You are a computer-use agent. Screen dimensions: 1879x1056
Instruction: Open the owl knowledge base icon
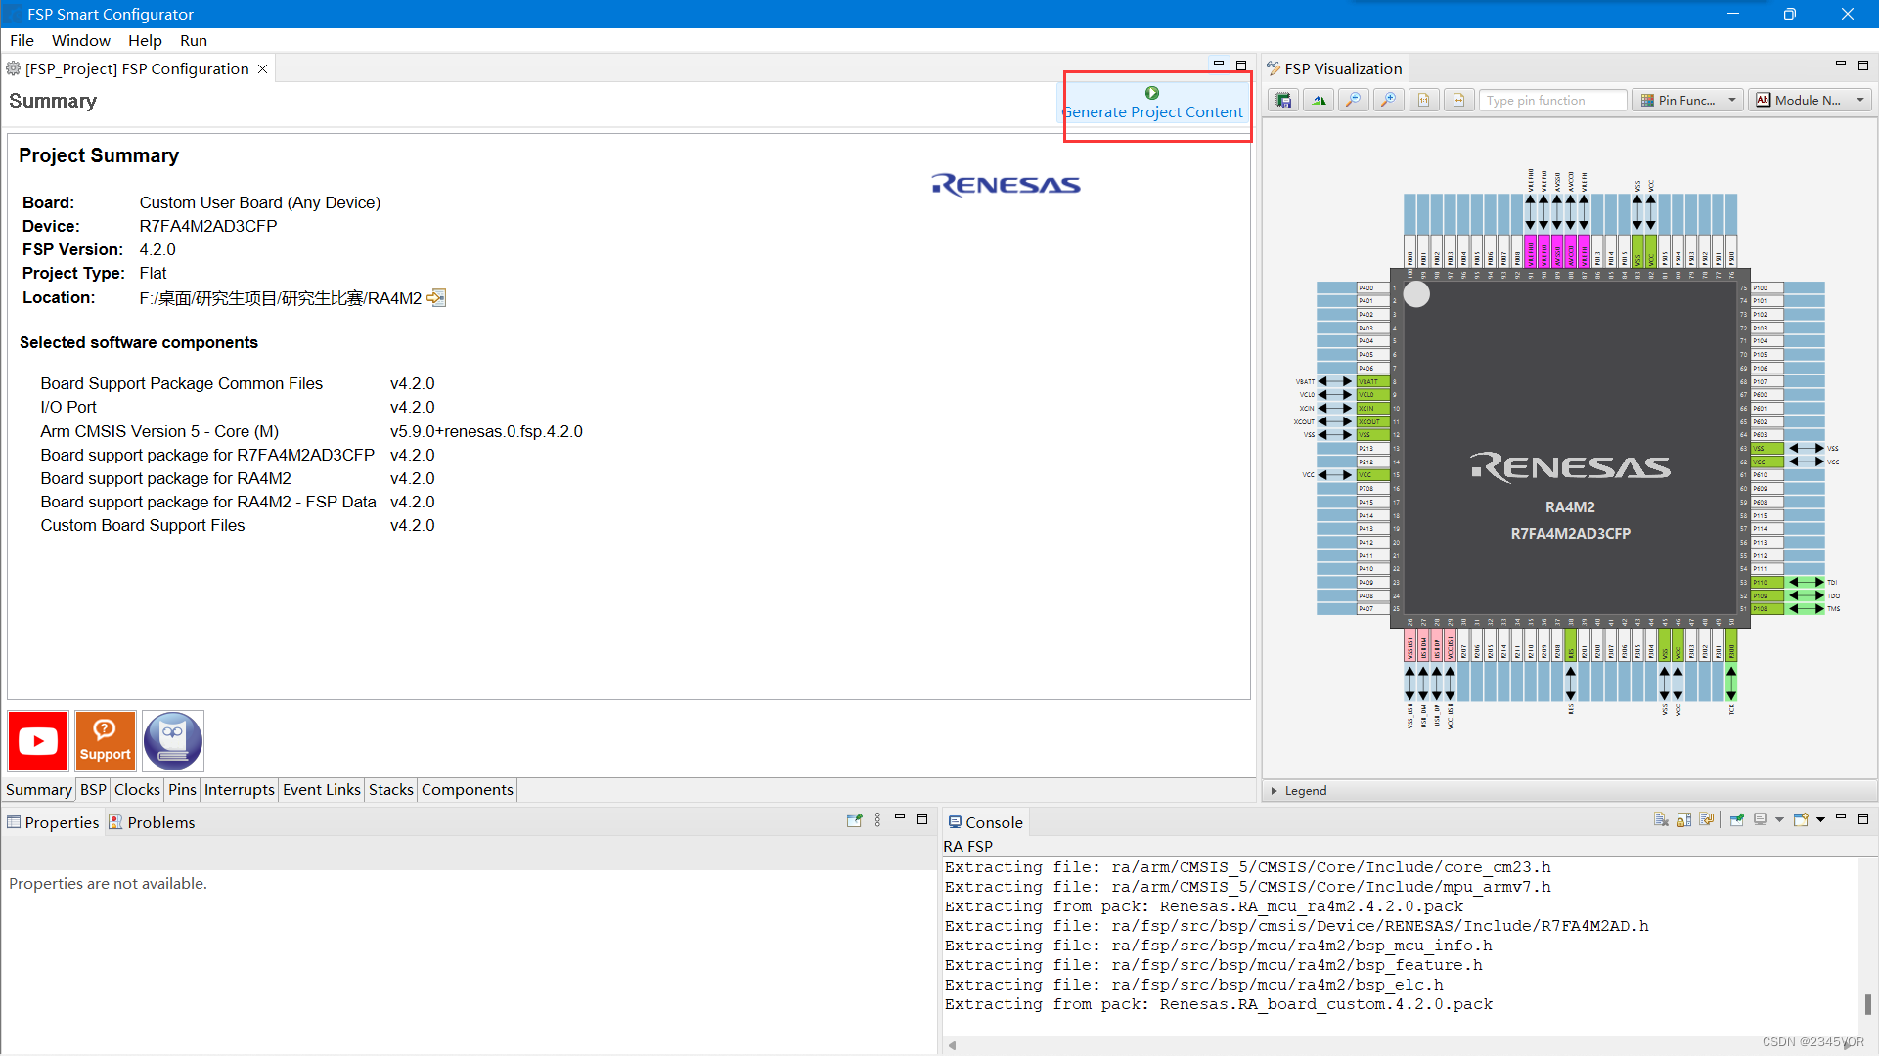[173, 741]
